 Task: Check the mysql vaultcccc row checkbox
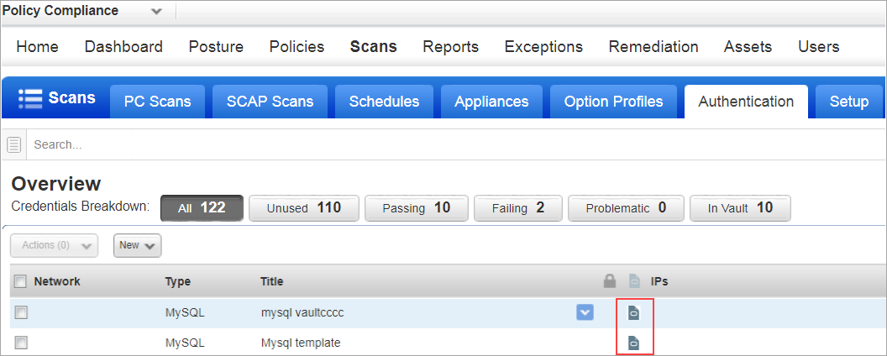[21, 312]
